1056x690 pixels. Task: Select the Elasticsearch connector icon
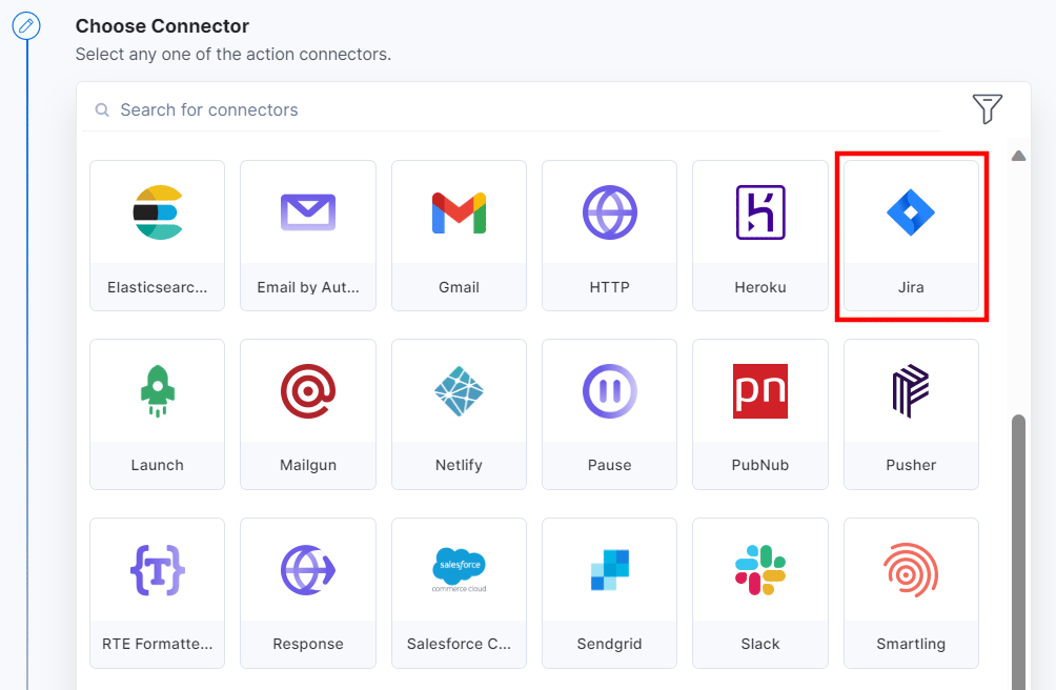(158, 213)
